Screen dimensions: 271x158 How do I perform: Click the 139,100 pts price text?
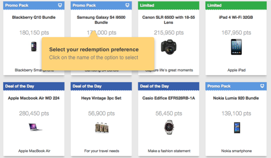236,114
